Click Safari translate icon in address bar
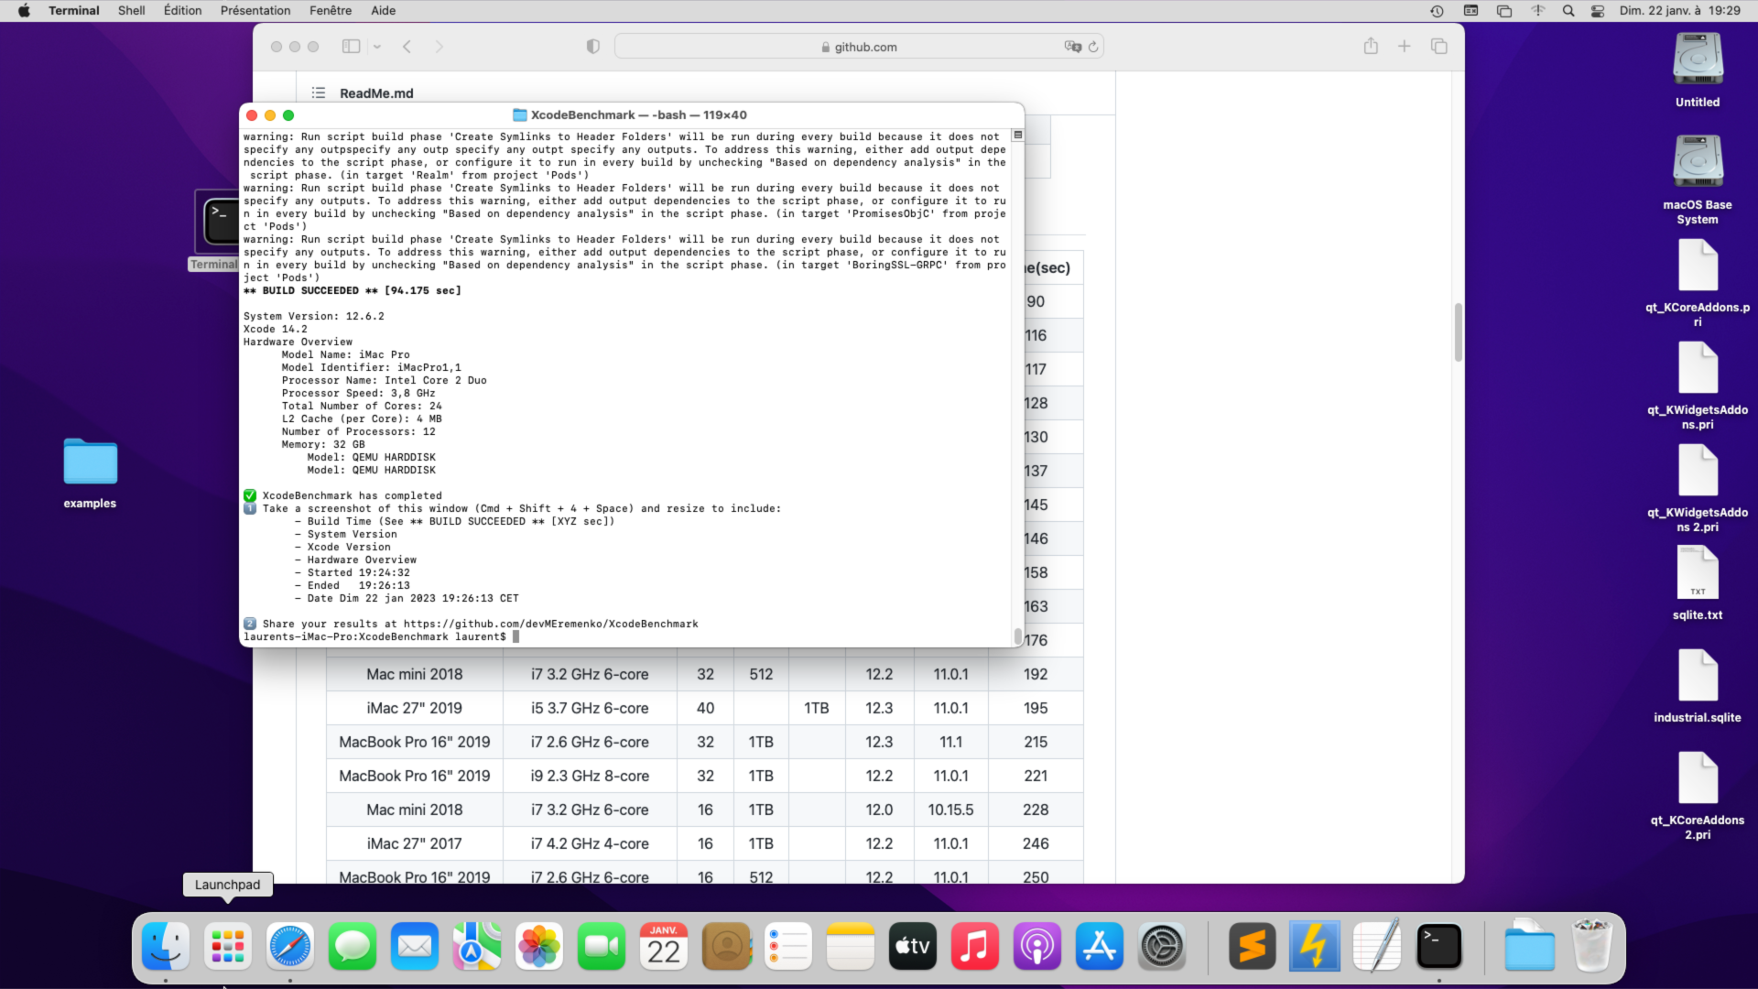Viewport: 1758px width, 989px height. tap(1073, 47)
